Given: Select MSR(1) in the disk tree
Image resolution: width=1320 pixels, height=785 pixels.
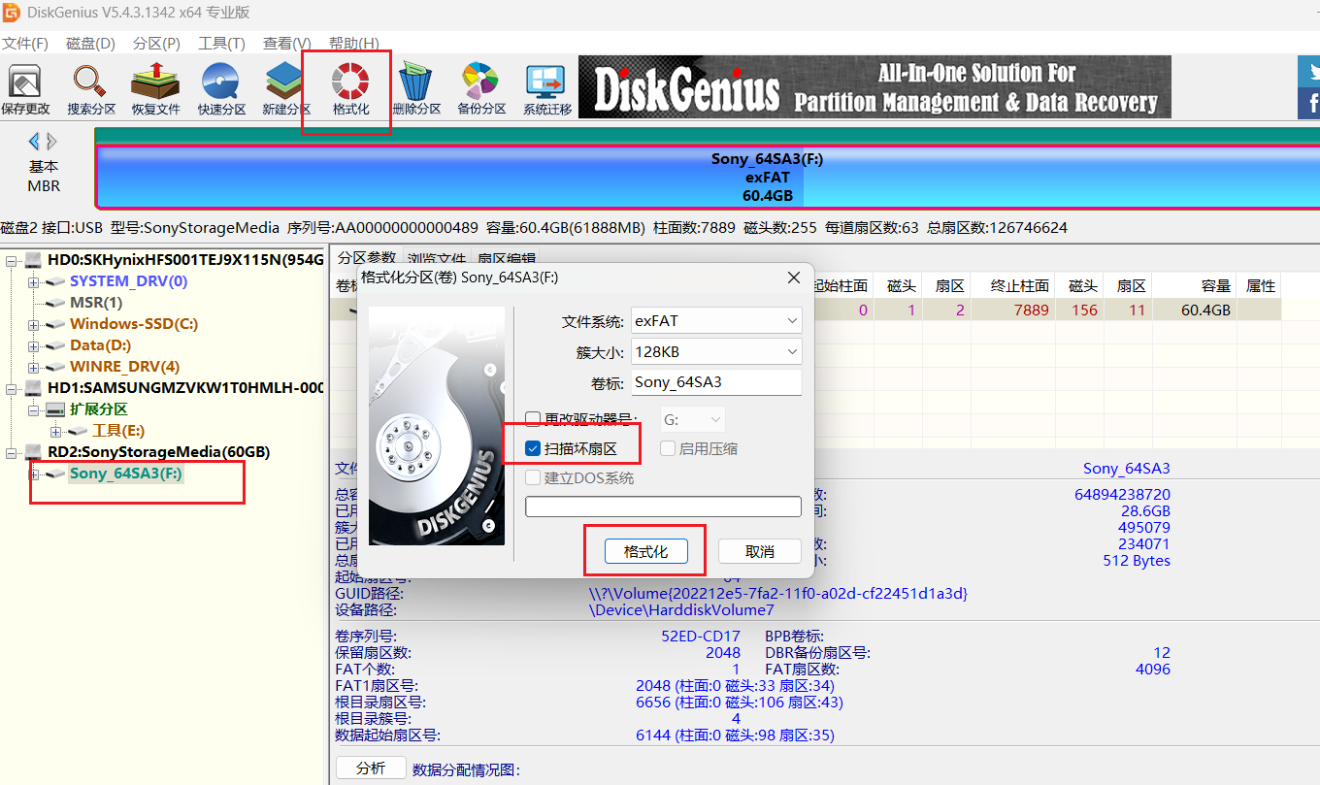Looking at the screenshot, I should click(96, 303).
